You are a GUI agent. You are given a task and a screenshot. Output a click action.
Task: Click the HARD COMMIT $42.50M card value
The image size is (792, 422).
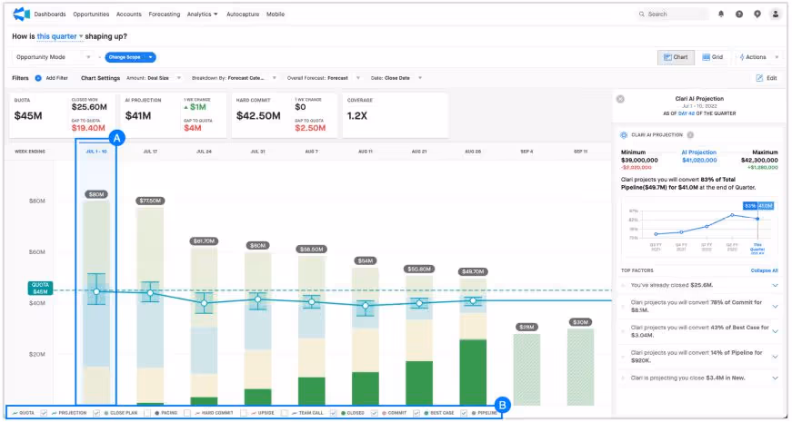[x=258, y=116]
